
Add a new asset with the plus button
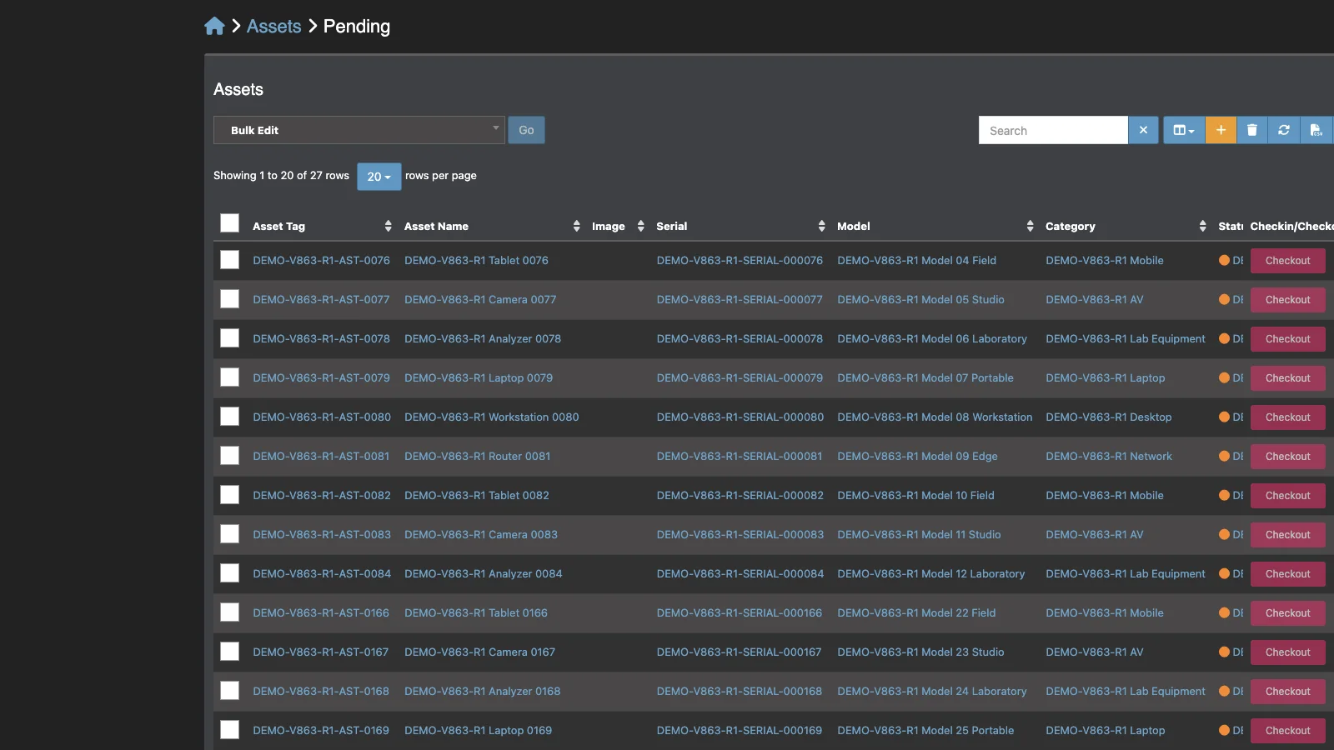coord(1221,130)
